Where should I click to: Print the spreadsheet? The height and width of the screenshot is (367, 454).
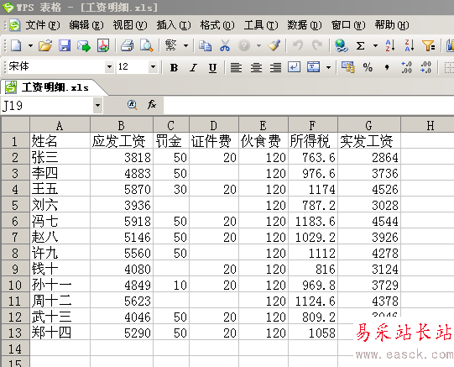(x=127, y=45)
